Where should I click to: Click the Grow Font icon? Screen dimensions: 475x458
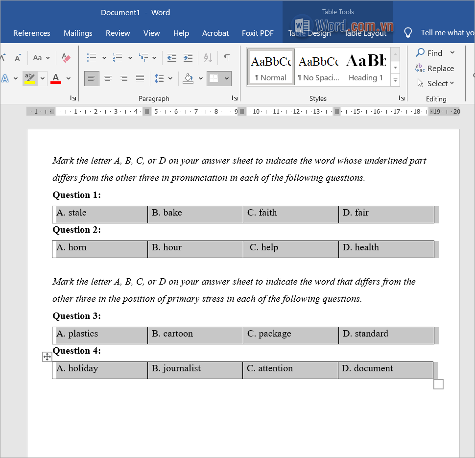[2, 58]
